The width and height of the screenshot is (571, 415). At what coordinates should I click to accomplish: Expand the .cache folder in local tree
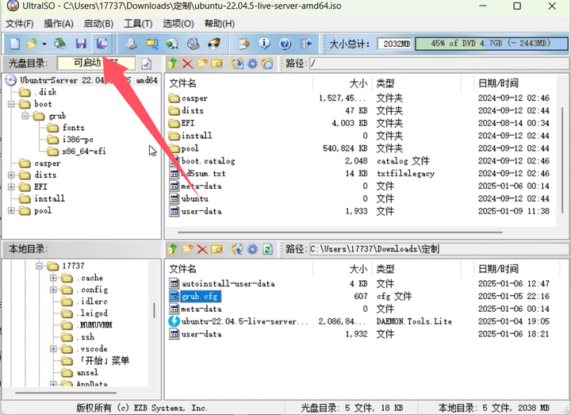[54, 278]
